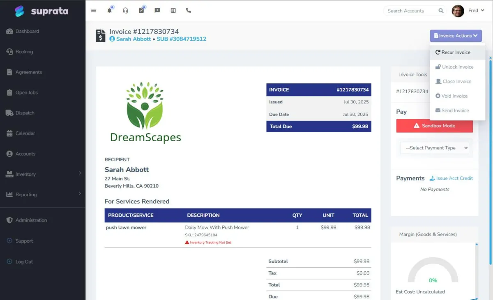
Task: Open the tasks checkmark icon
Action: pyautogui.click(x=141, y=11)
